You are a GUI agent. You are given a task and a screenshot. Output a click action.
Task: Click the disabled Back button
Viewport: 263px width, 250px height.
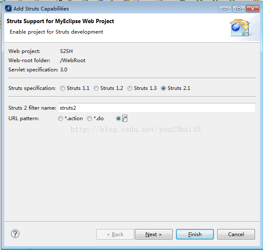pyautogui.click(x=115, y=234)
